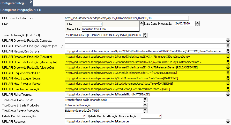Clear the Ordens de Produção (Abertura) URL

click(x=228, y=56)
